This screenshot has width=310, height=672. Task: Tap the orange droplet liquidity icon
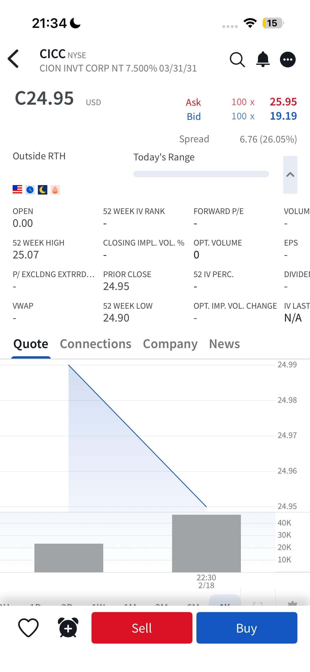coord(55,190)
